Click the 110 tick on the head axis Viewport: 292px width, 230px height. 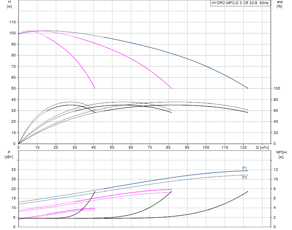coord(12,22)
